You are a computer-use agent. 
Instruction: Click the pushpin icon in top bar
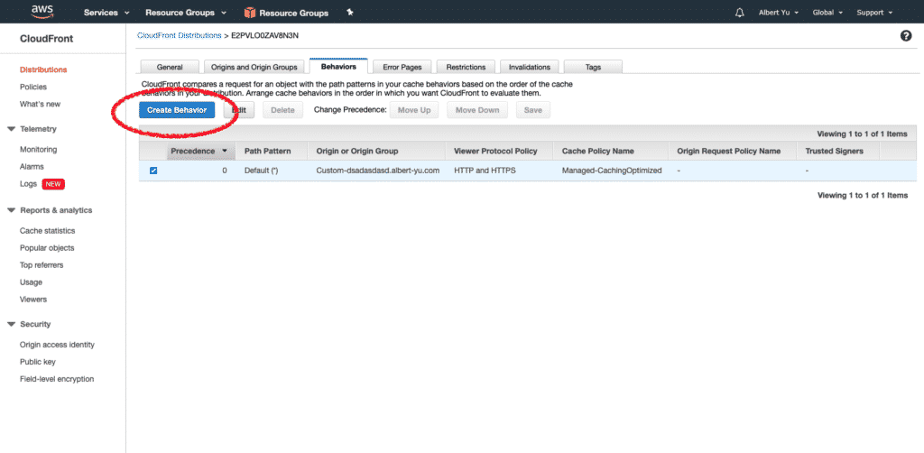pos(350,13)
